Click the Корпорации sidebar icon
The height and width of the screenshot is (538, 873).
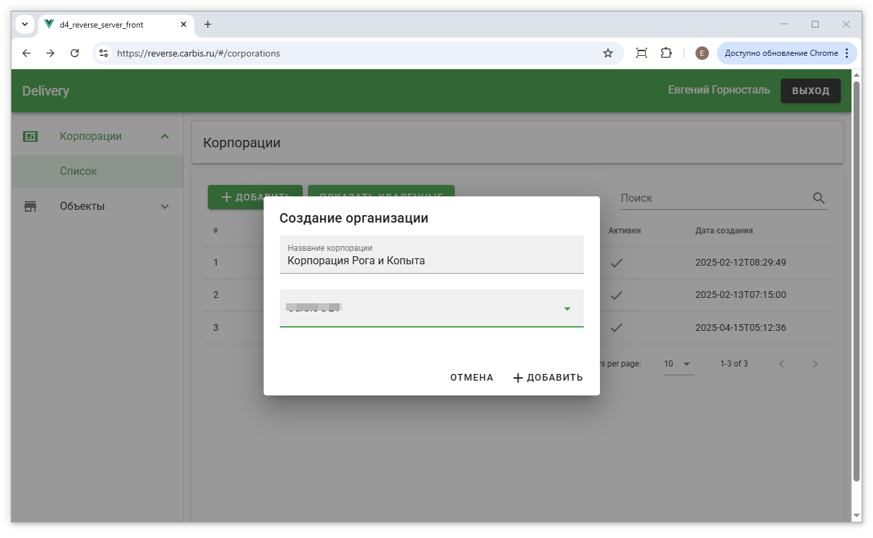pyautogui.click(x=30, y=137)
